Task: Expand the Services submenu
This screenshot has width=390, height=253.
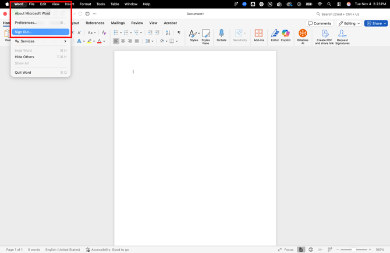Action: 40,41
